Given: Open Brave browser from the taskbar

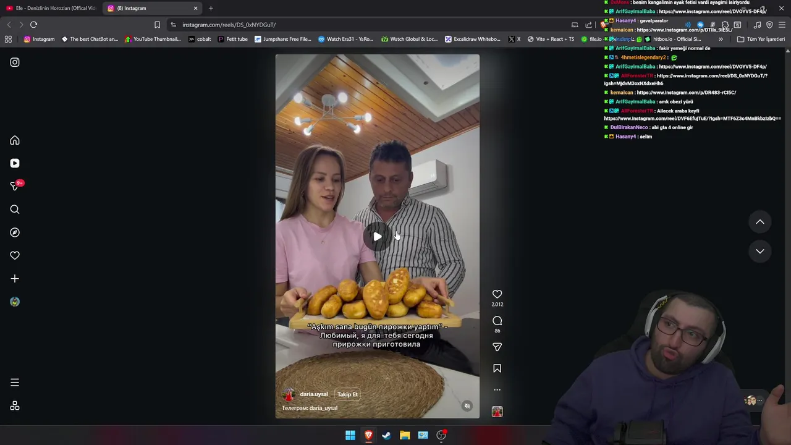Looking at the screenshot, I should coord(368,435).
